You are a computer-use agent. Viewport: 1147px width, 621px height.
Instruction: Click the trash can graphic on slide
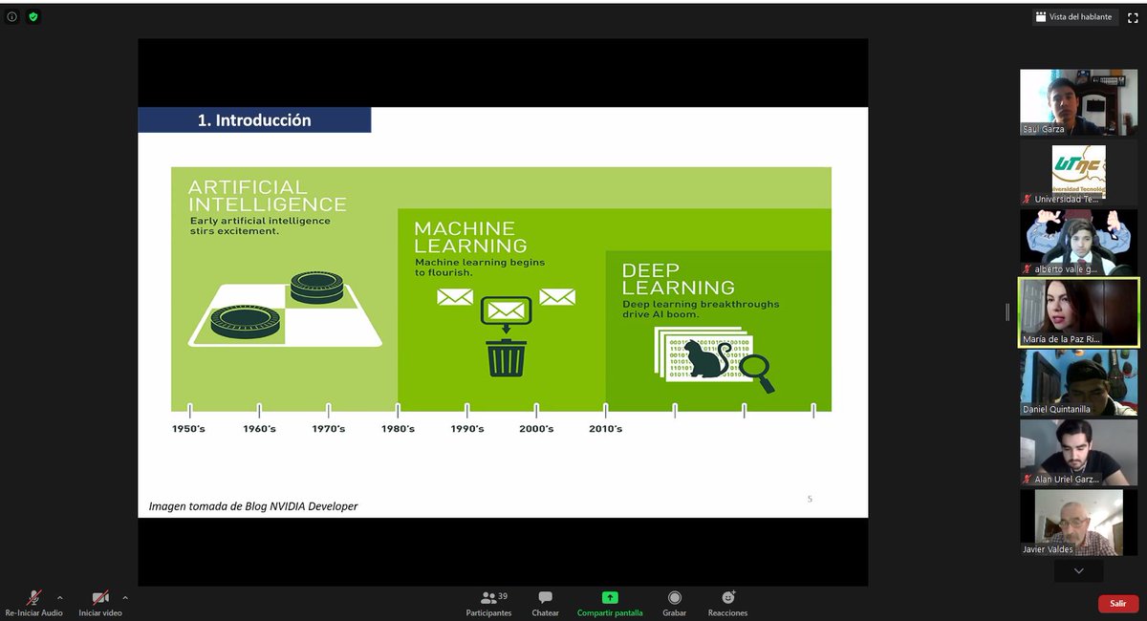pyautogui.click(x=506, y=356)
